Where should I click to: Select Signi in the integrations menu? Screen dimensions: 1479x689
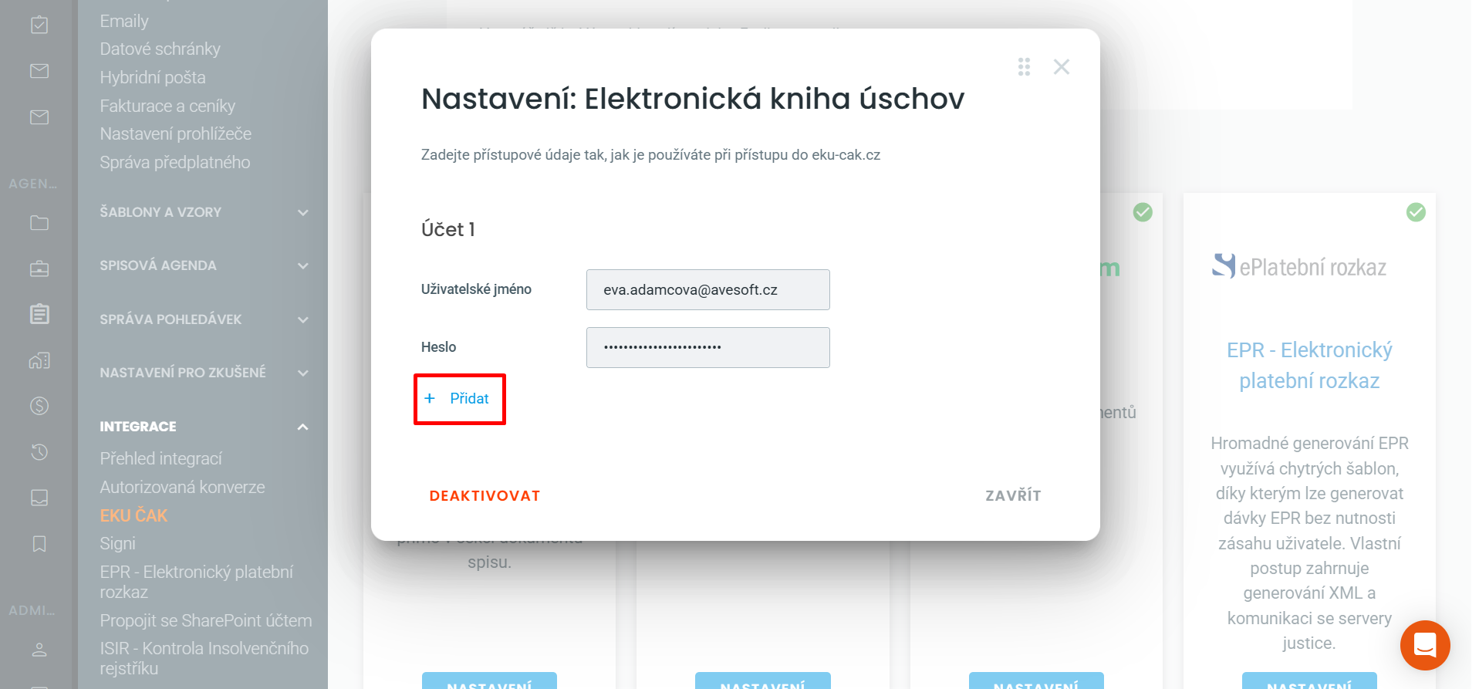click(x=117, y=544)
